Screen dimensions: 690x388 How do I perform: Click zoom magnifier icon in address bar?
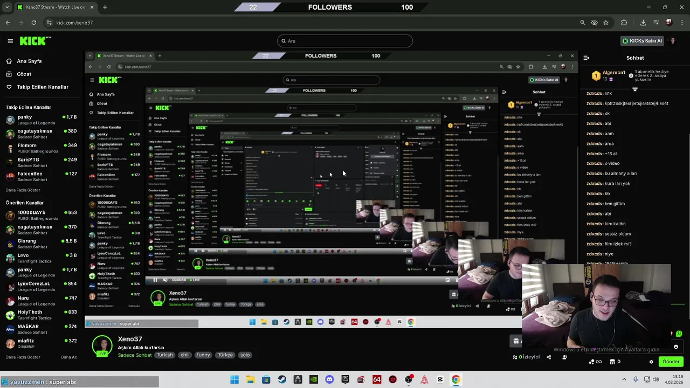coord(583,23)
